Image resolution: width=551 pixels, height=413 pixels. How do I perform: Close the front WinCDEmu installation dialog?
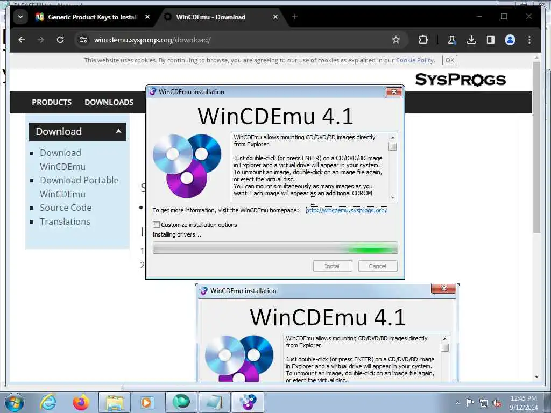[x=394, y=91]
